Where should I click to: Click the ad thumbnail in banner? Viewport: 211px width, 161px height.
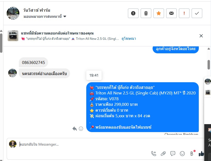click(13, 36)
